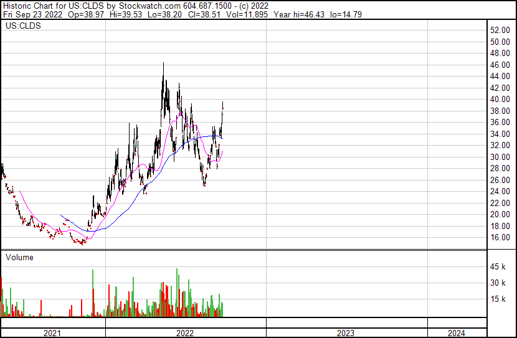Click the Fri Sep 23 2022 date
Image resolution: width=517 pixels, height=338 pixels.
pyautogui.click(x=32, y=14)
